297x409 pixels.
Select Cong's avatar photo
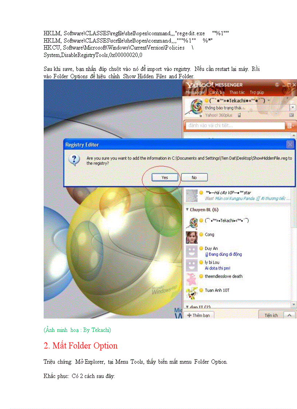point(192,237)
